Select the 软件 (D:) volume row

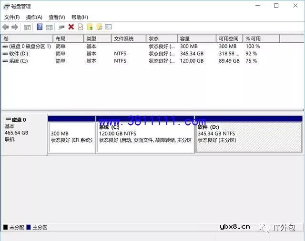click(19, 54)
